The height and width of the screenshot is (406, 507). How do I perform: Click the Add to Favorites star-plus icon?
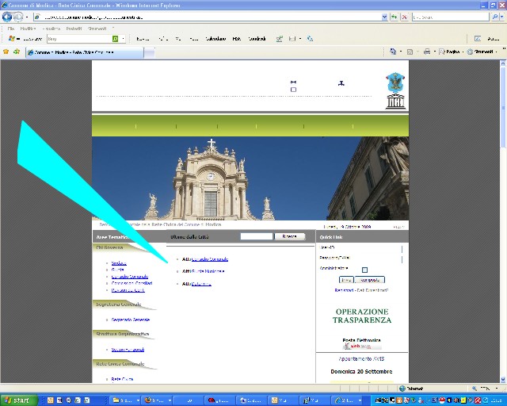coord(17,52)
